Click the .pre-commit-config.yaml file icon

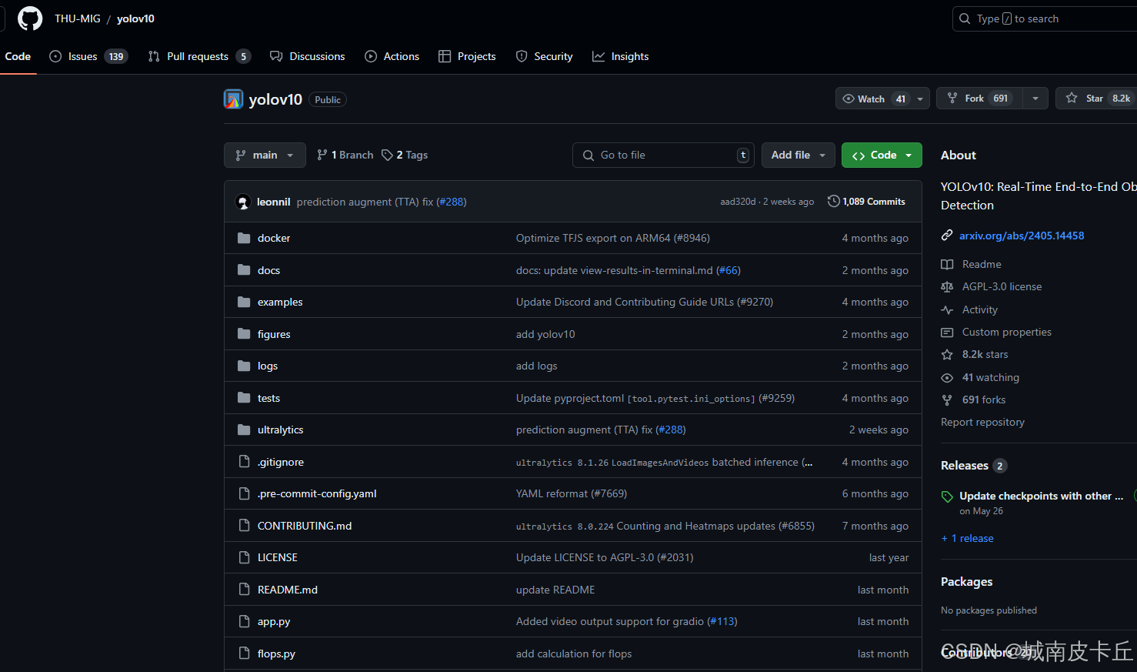point(244,493)
